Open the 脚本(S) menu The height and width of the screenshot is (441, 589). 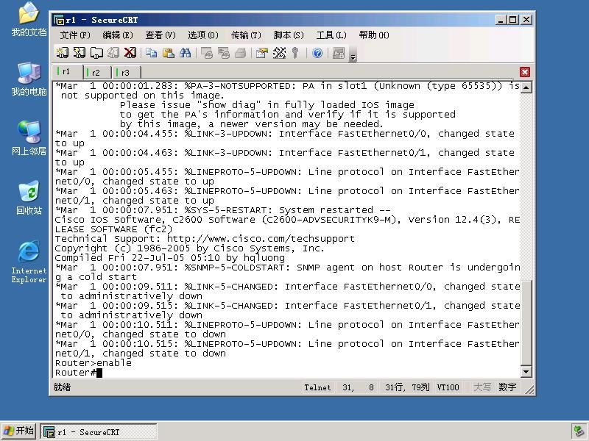[x=289, y=35]
